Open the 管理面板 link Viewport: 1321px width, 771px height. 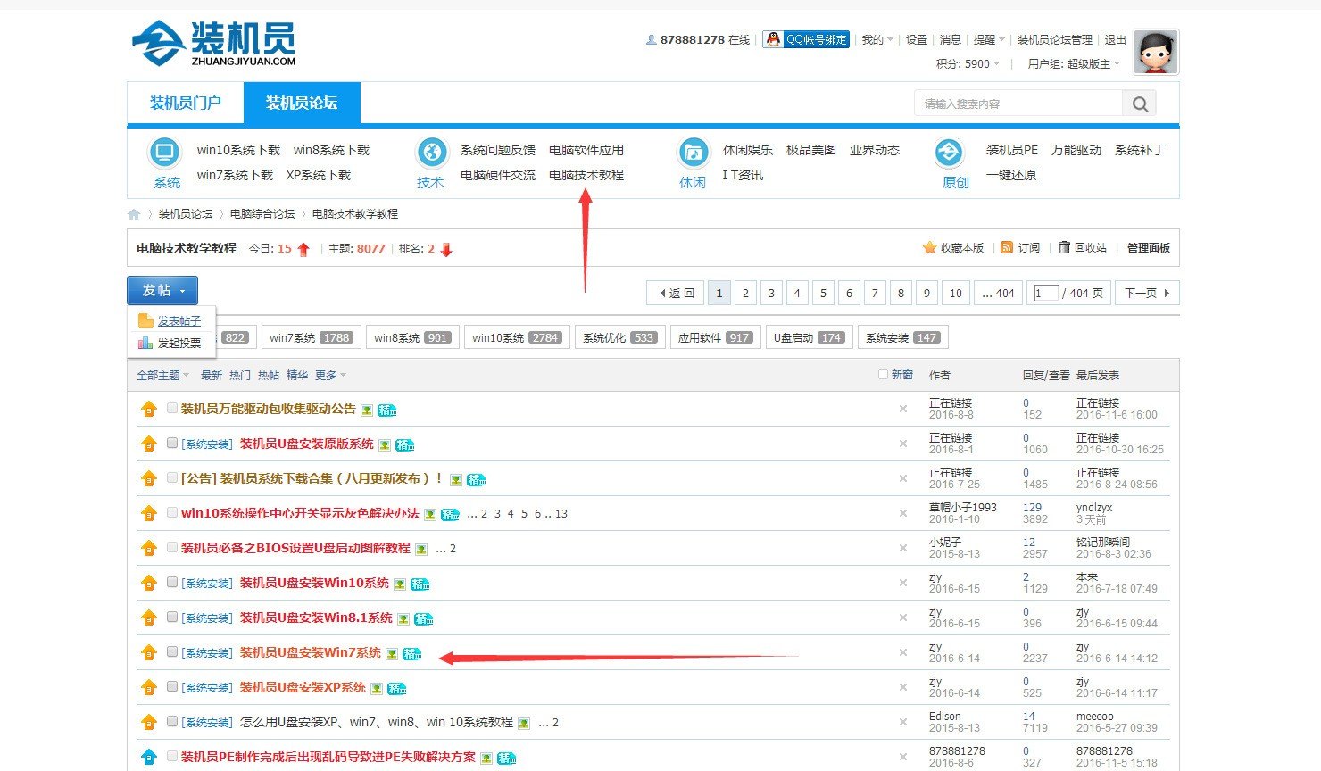[1148, 248]
